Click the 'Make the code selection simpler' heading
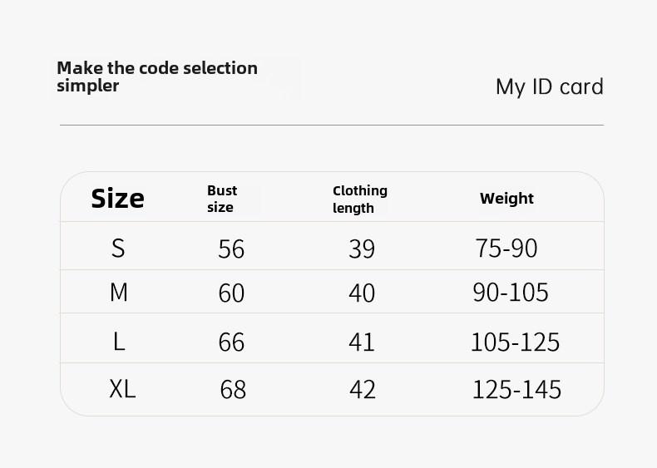 click(157, 76)
